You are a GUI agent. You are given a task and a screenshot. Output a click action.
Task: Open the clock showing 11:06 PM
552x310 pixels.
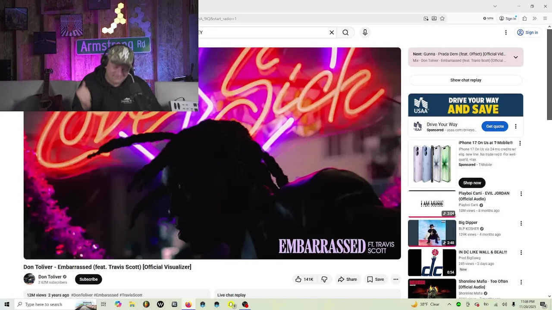[527, 304]
